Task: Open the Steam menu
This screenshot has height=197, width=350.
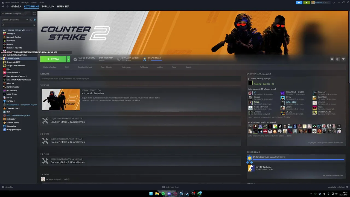Action: tap(6, 2)
